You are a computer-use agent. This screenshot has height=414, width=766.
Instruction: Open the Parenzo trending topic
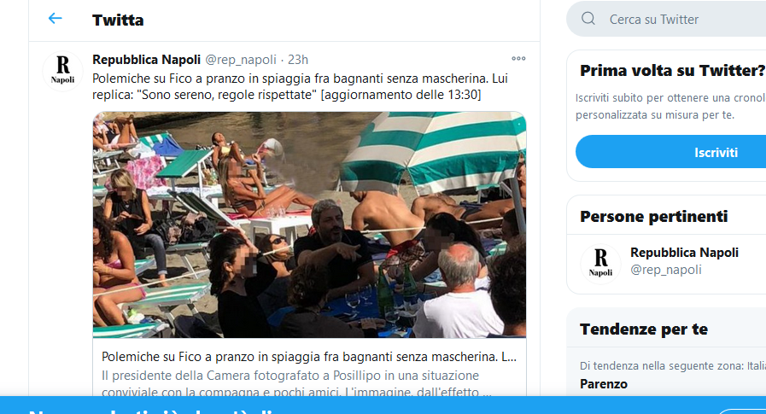tap(604, 384)
